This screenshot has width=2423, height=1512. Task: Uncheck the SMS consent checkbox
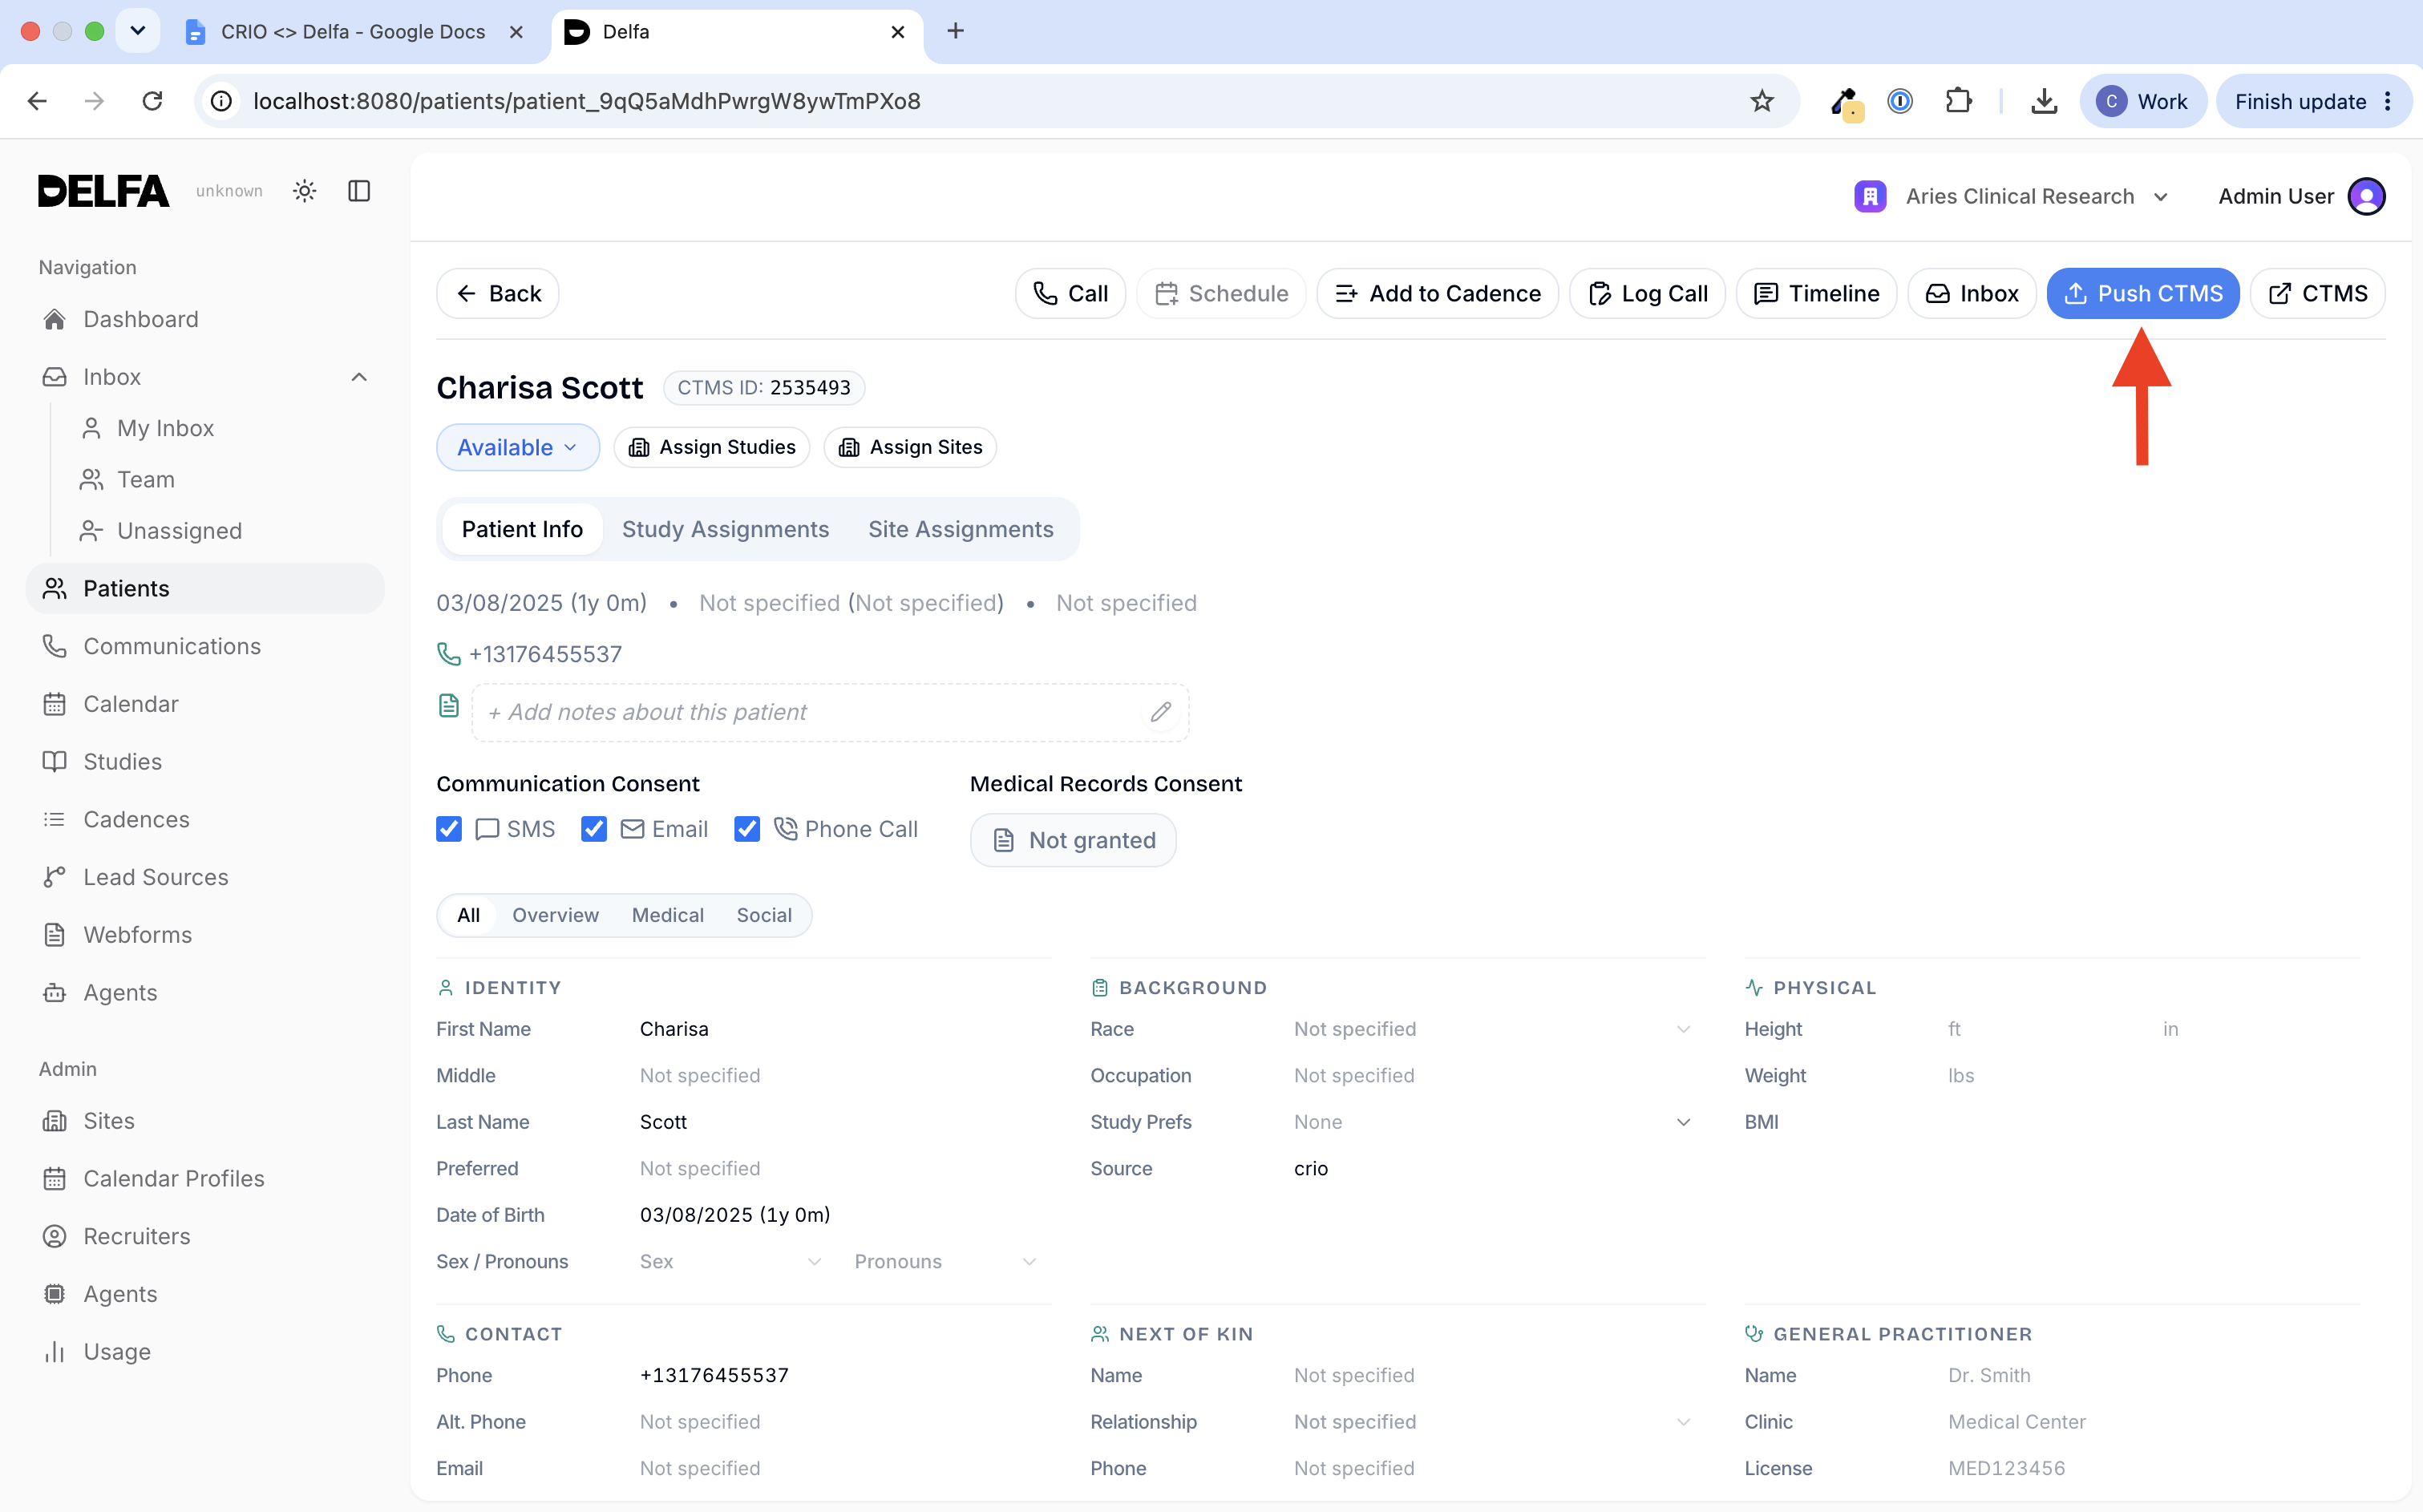coord(449,829)
